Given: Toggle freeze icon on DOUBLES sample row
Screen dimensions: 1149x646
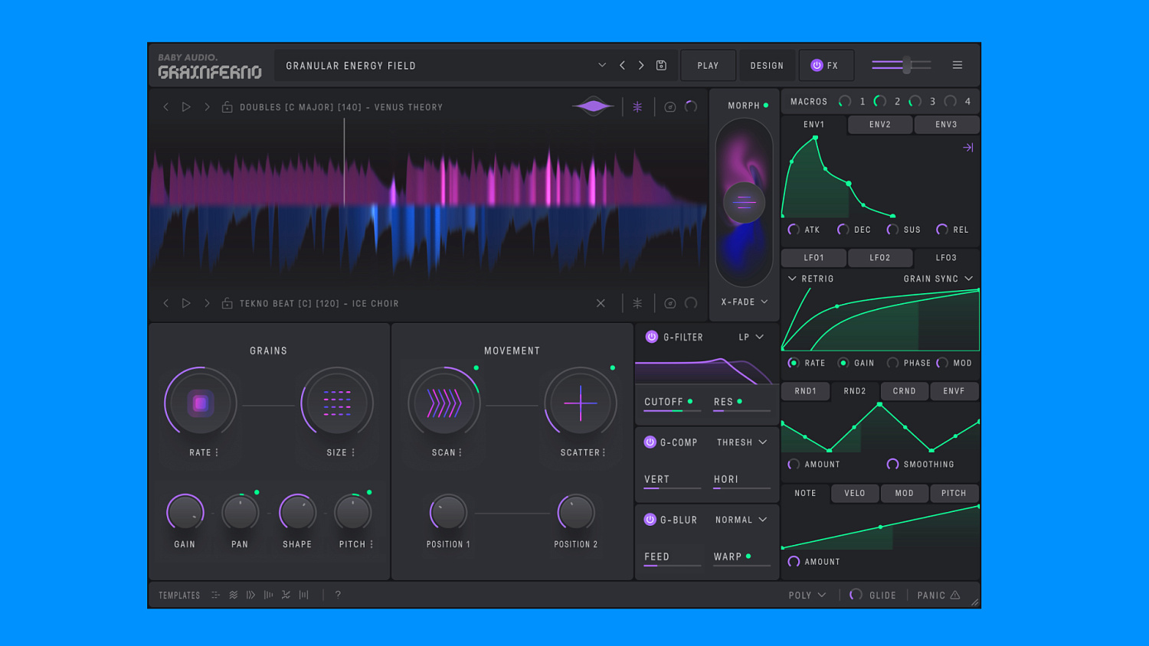Looking at the screenshot, I should coord(637,107).
